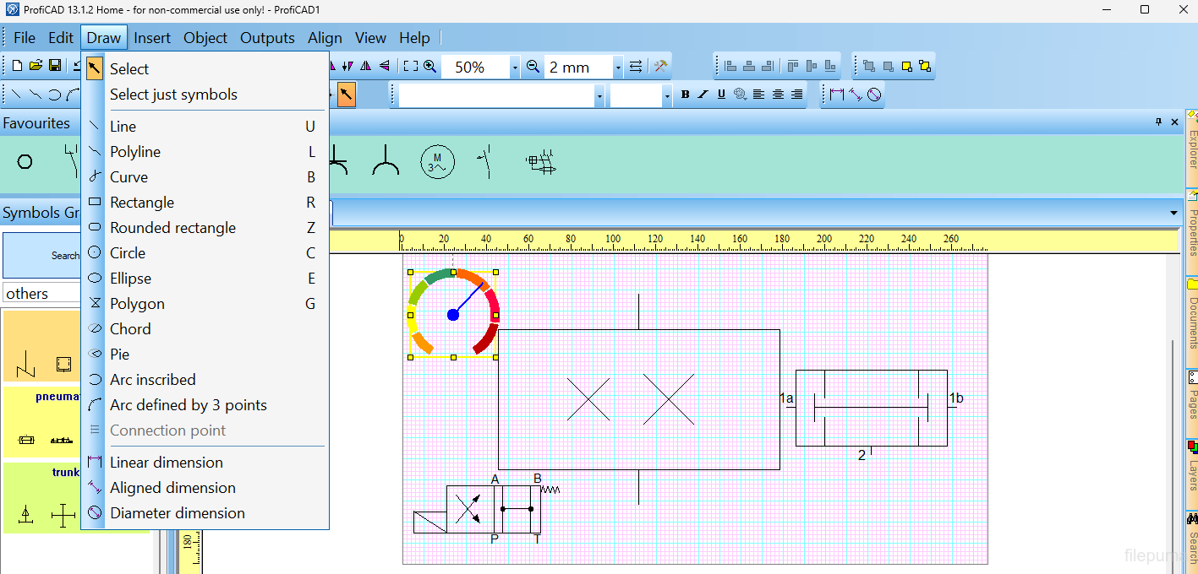Open the Insert menu
The image size is (1198, 574).
[152, 38]
